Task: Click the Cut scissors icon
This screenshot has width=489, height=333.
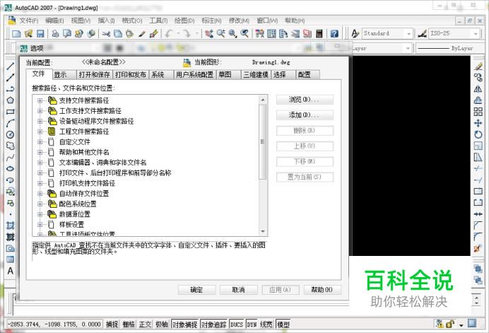Action: (x=106, y=33)
